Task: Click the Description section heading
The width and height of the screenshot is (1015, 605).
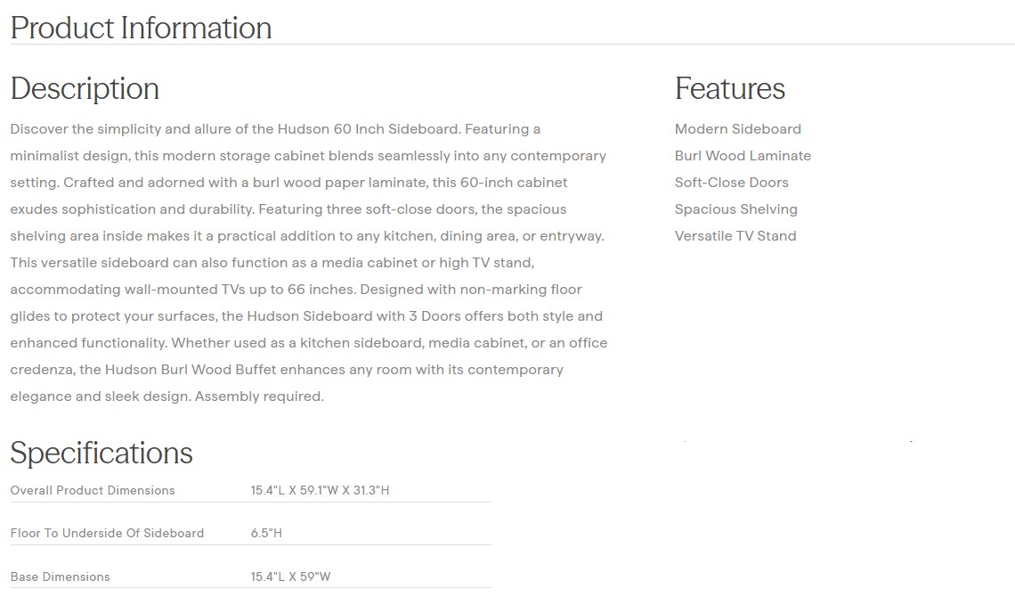Action: [x=85, y=88]
